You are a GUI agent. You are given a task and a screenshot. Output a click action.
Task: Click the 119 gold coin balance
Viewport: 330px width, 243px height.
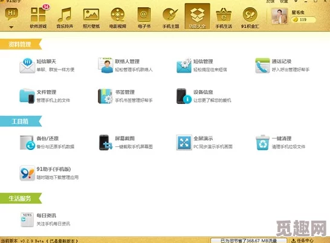click(x=303, y=20)
